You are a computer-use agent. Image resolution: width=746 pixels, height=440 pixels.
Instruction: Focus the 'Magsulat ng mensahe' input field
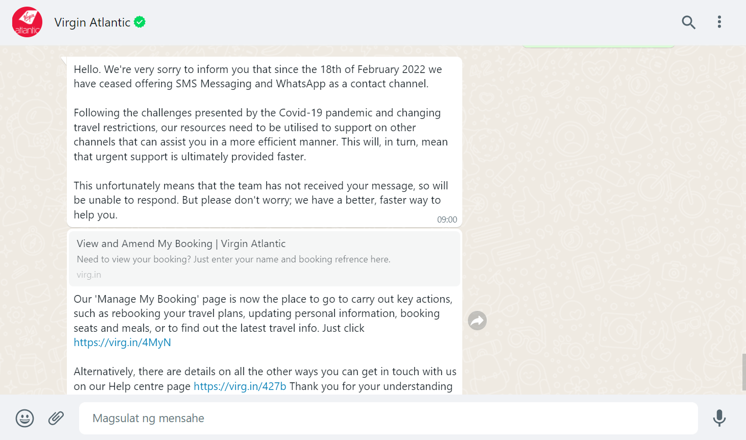click(388, 418)
